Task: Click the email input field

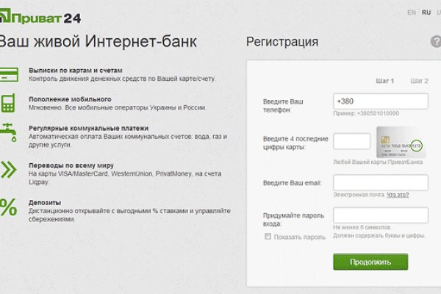Action: pyautogui.click(x=380, y=182)
